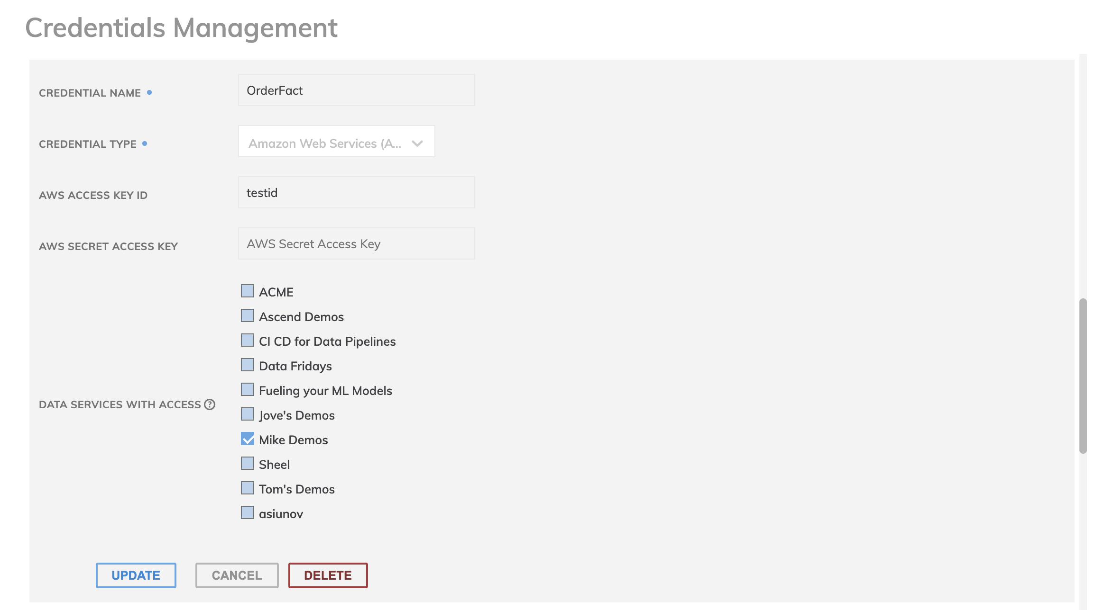Uncheck the Mike Demos checkbox

pyautogui.click(x=248, y=439)
